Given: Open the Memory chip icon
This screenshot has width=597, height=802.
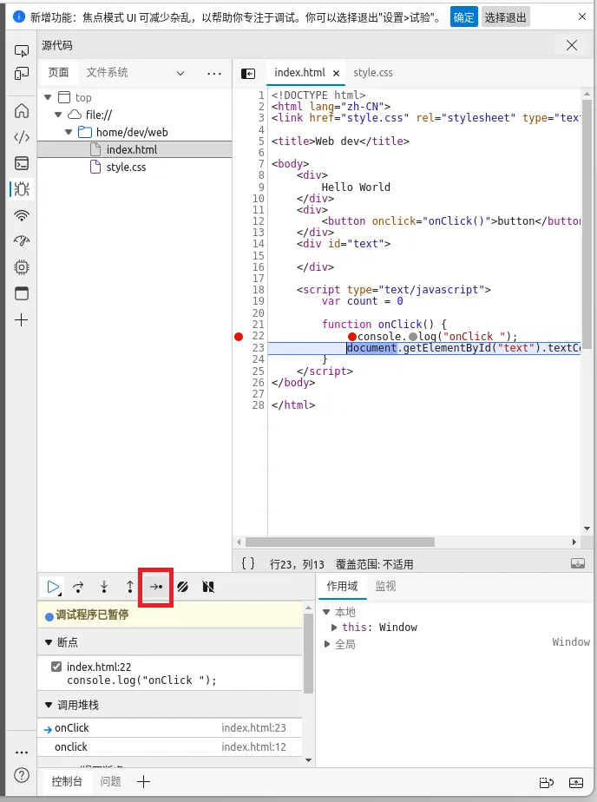Looking at the screenshot, I should [22, 267].
